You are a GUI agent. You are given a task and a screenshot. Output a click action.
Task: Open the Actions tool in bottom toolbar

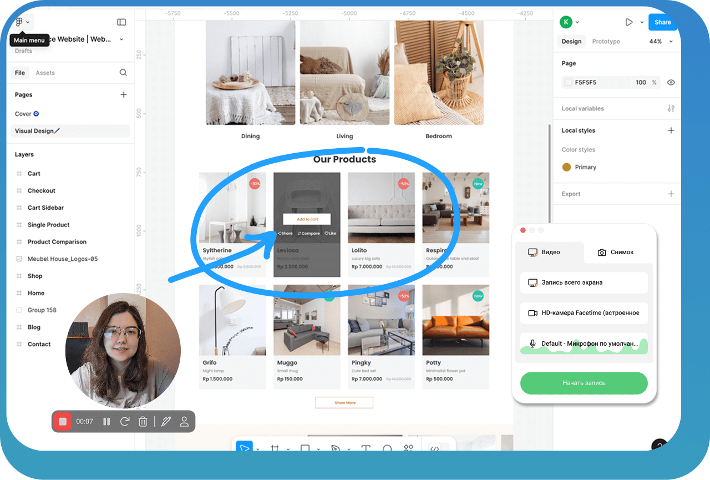point(409,448)
